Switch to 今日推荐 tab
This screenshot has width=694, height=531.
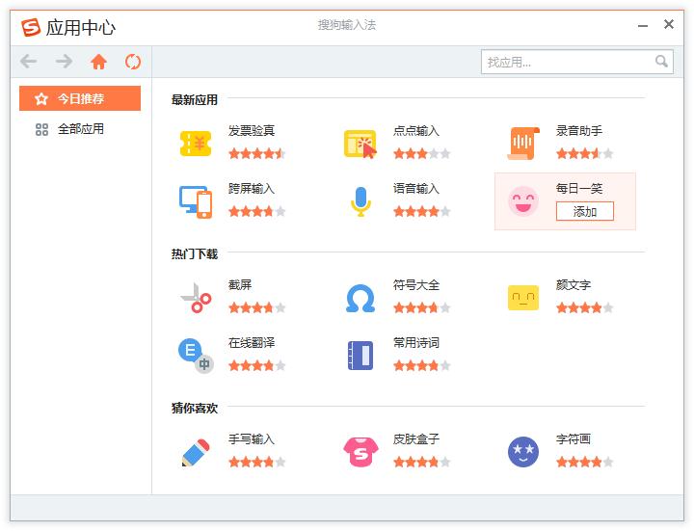point(80,98)
